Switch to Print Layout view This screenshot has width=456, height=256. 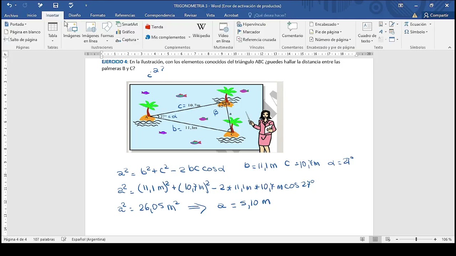(x=375, y=239)
